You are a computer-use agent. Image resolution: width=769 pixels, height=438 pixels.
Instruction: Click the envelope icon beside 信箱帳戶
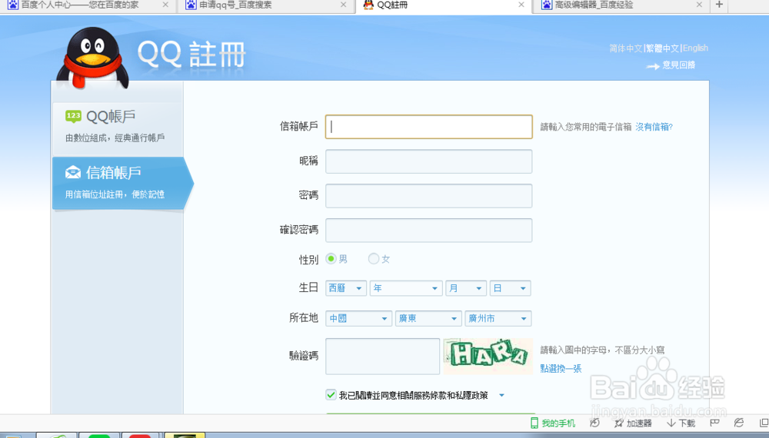pos(73,172)
